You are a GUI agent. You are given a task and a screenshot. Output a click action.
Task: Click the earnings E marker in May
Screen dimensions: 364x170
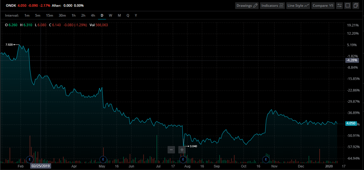click(x=103, y=159)
